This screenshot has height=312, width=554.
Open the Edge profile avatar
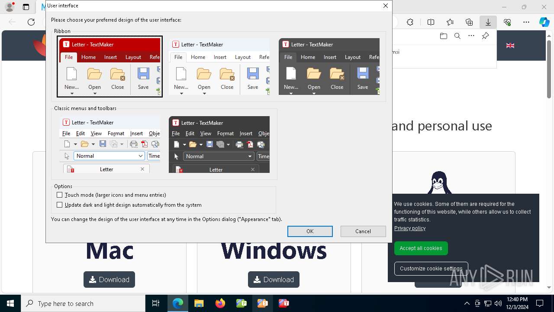10,7
